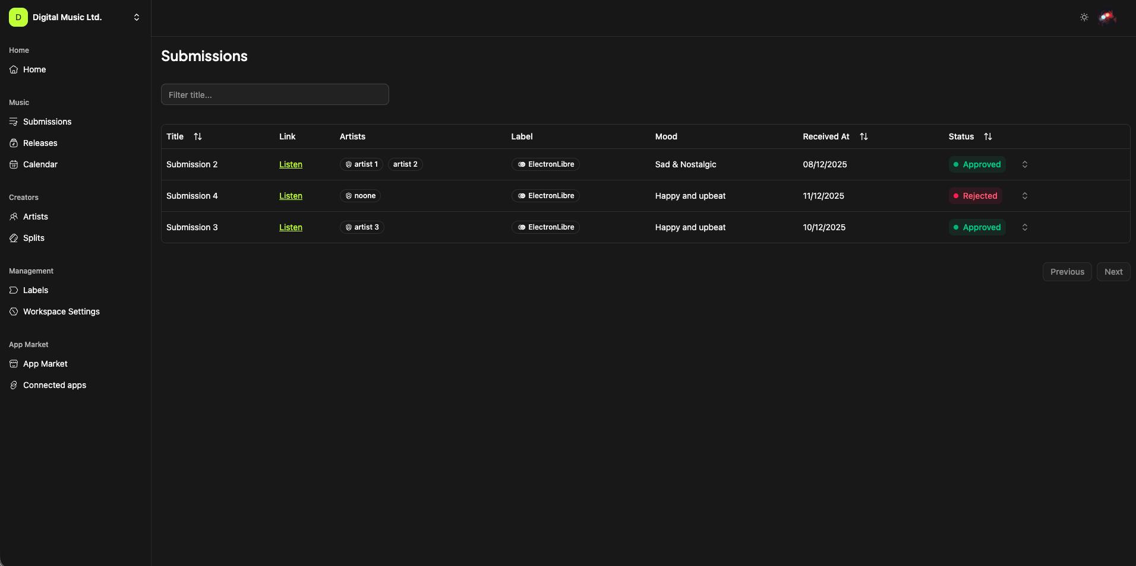Expand the Digital Music Ltd. workspace switcher
Screen dimensions: 1136x566
point(136,17)
